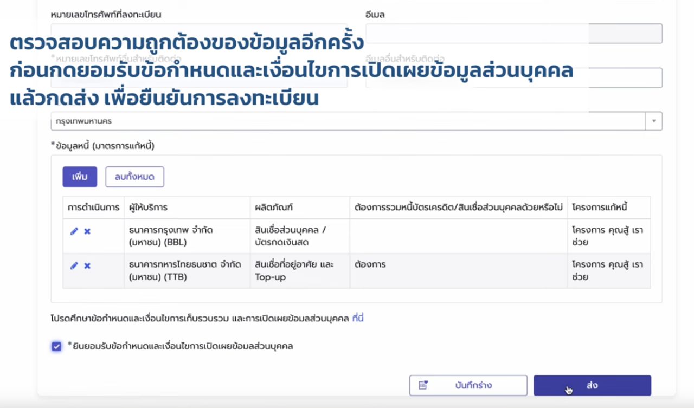Click the เพิ่ม button to add debt

point(80,177)
